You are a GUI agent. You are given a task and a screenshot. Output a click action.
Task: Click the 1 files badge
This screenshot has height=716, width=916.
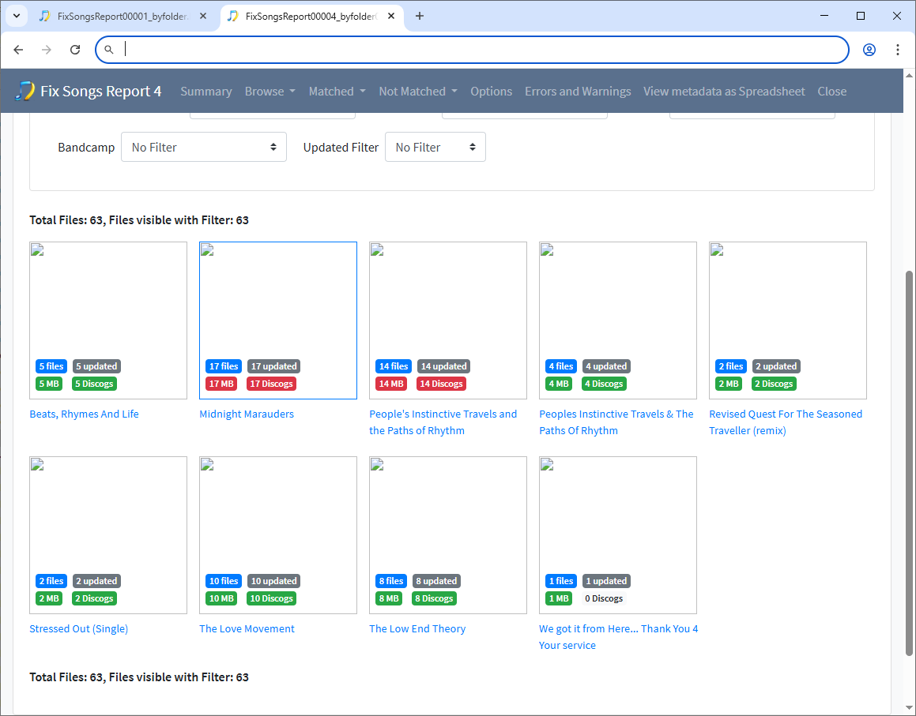561,581
